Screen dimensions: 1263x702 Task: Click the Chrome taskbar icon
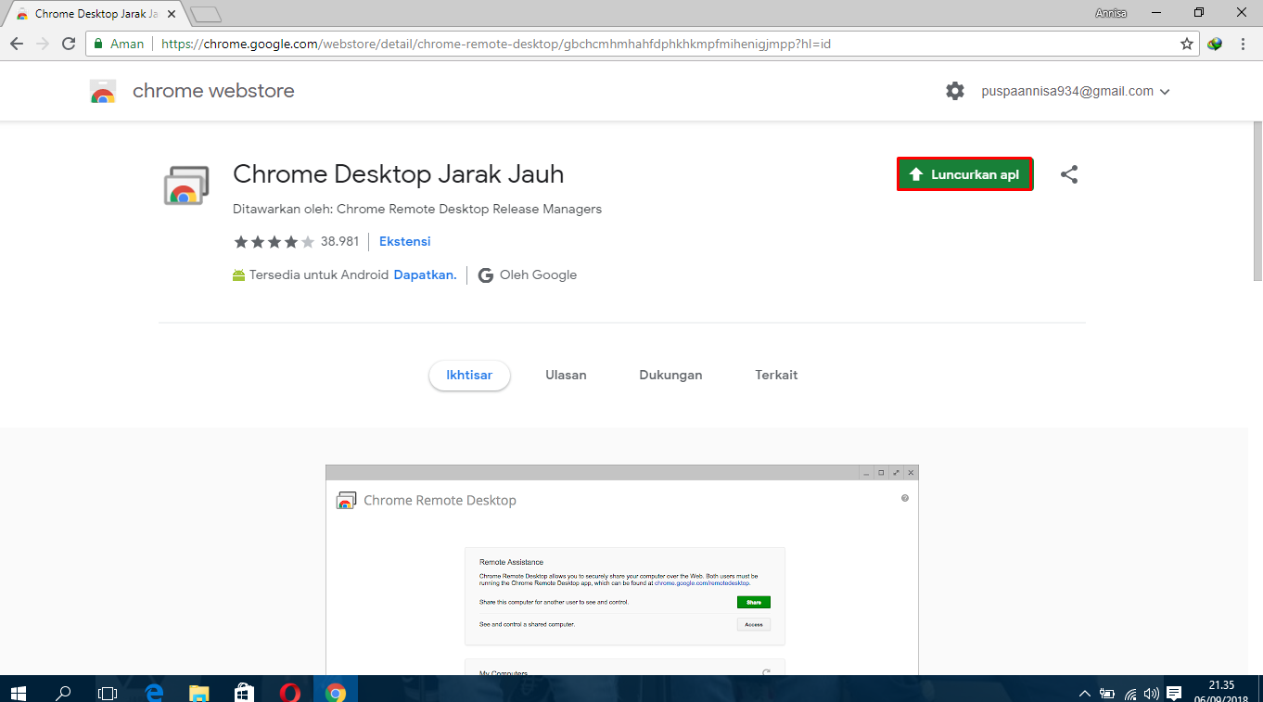[336, 692]
